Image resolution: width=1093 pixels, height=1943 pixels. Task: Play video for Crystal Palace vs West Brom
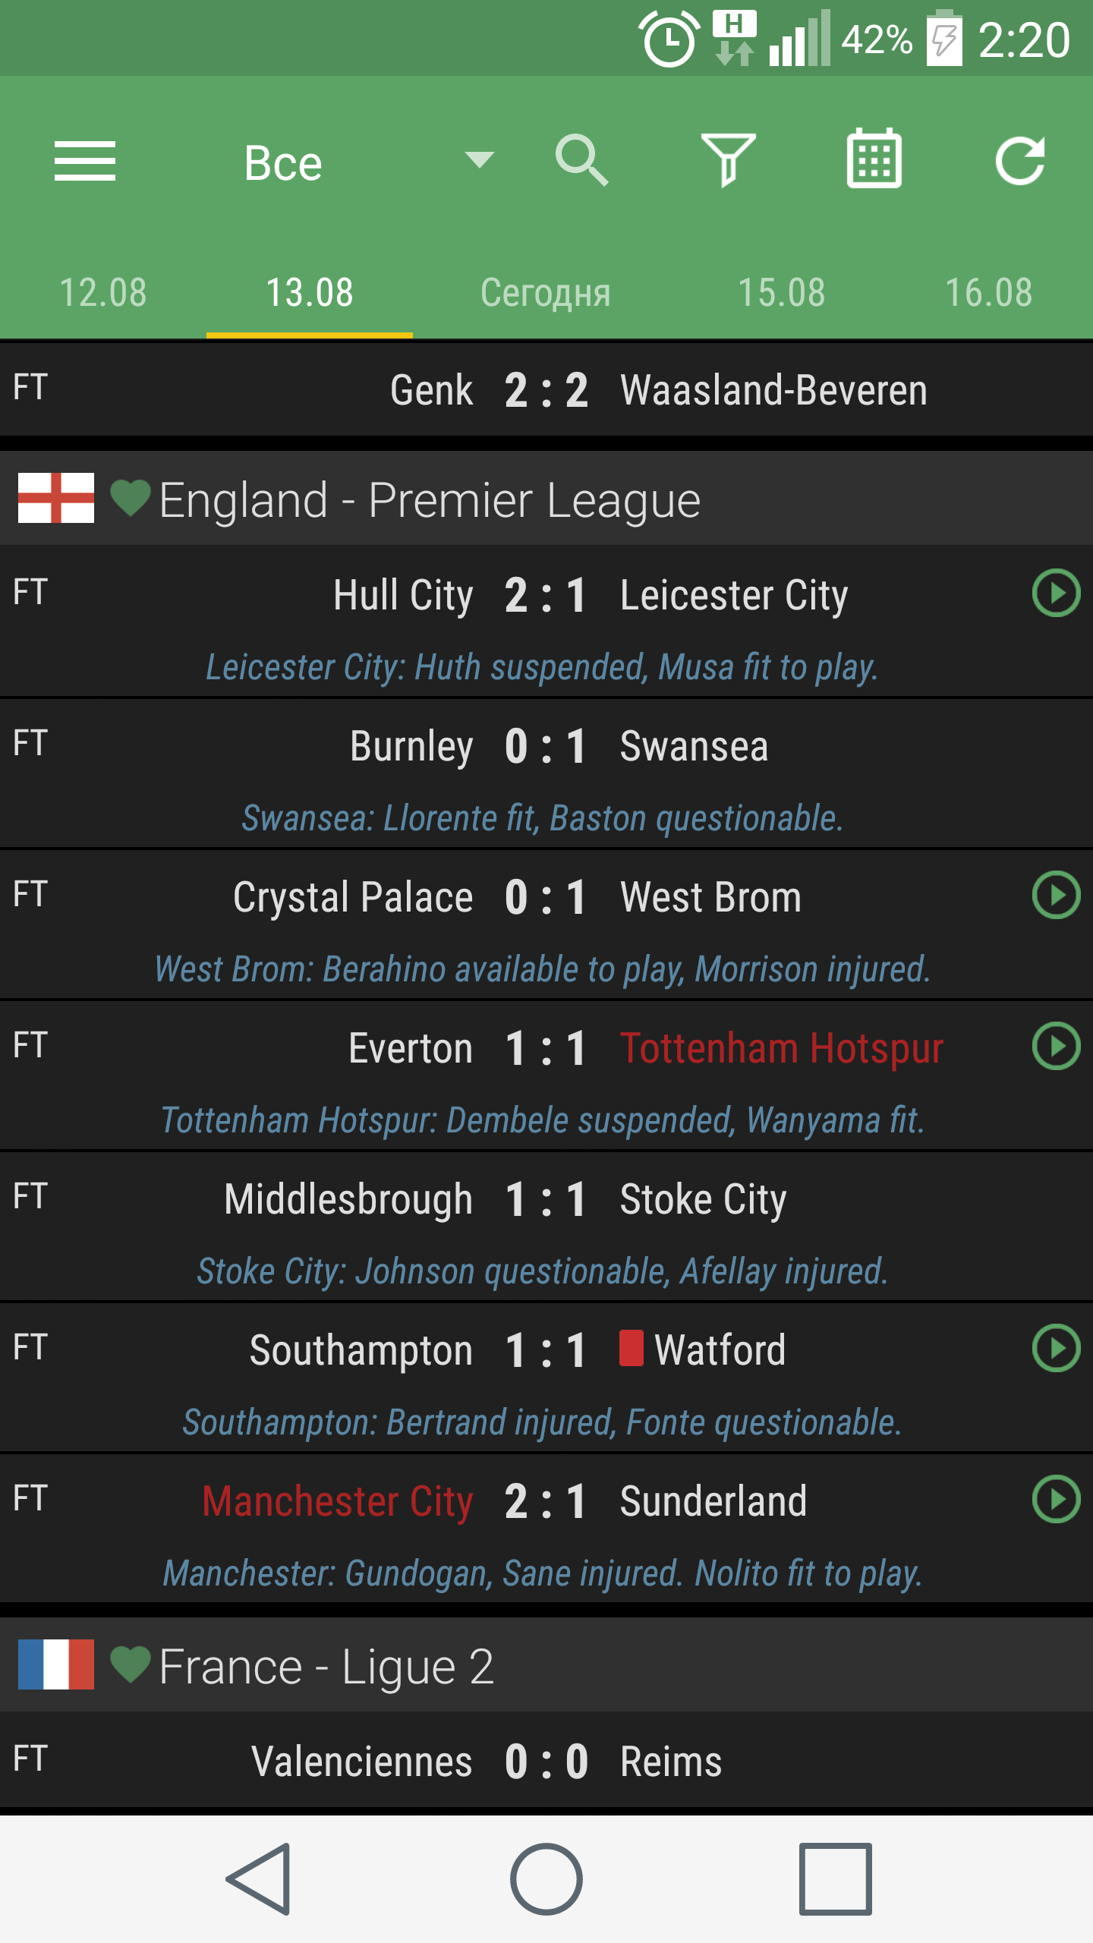[x=1056, y=895]
